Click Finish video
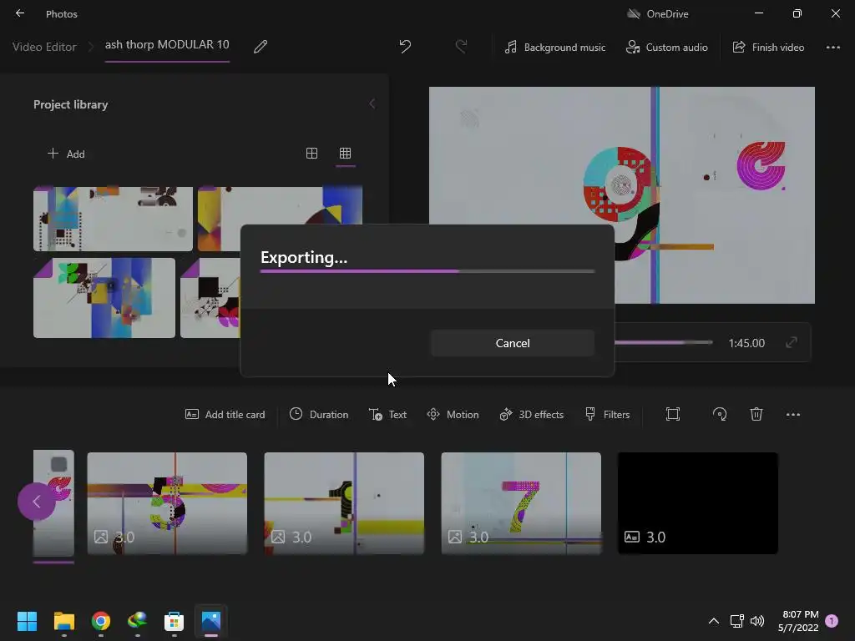The image size is (855, 641). 768,48
